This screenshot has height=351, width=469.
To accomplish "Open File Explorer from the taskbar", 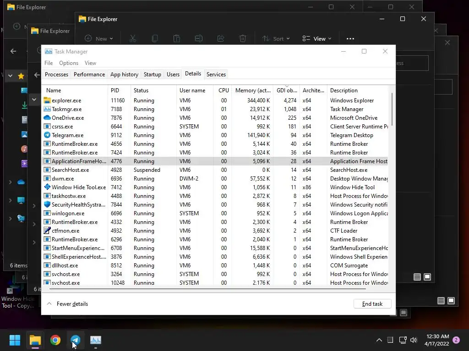I will click(x=35, y=340).
